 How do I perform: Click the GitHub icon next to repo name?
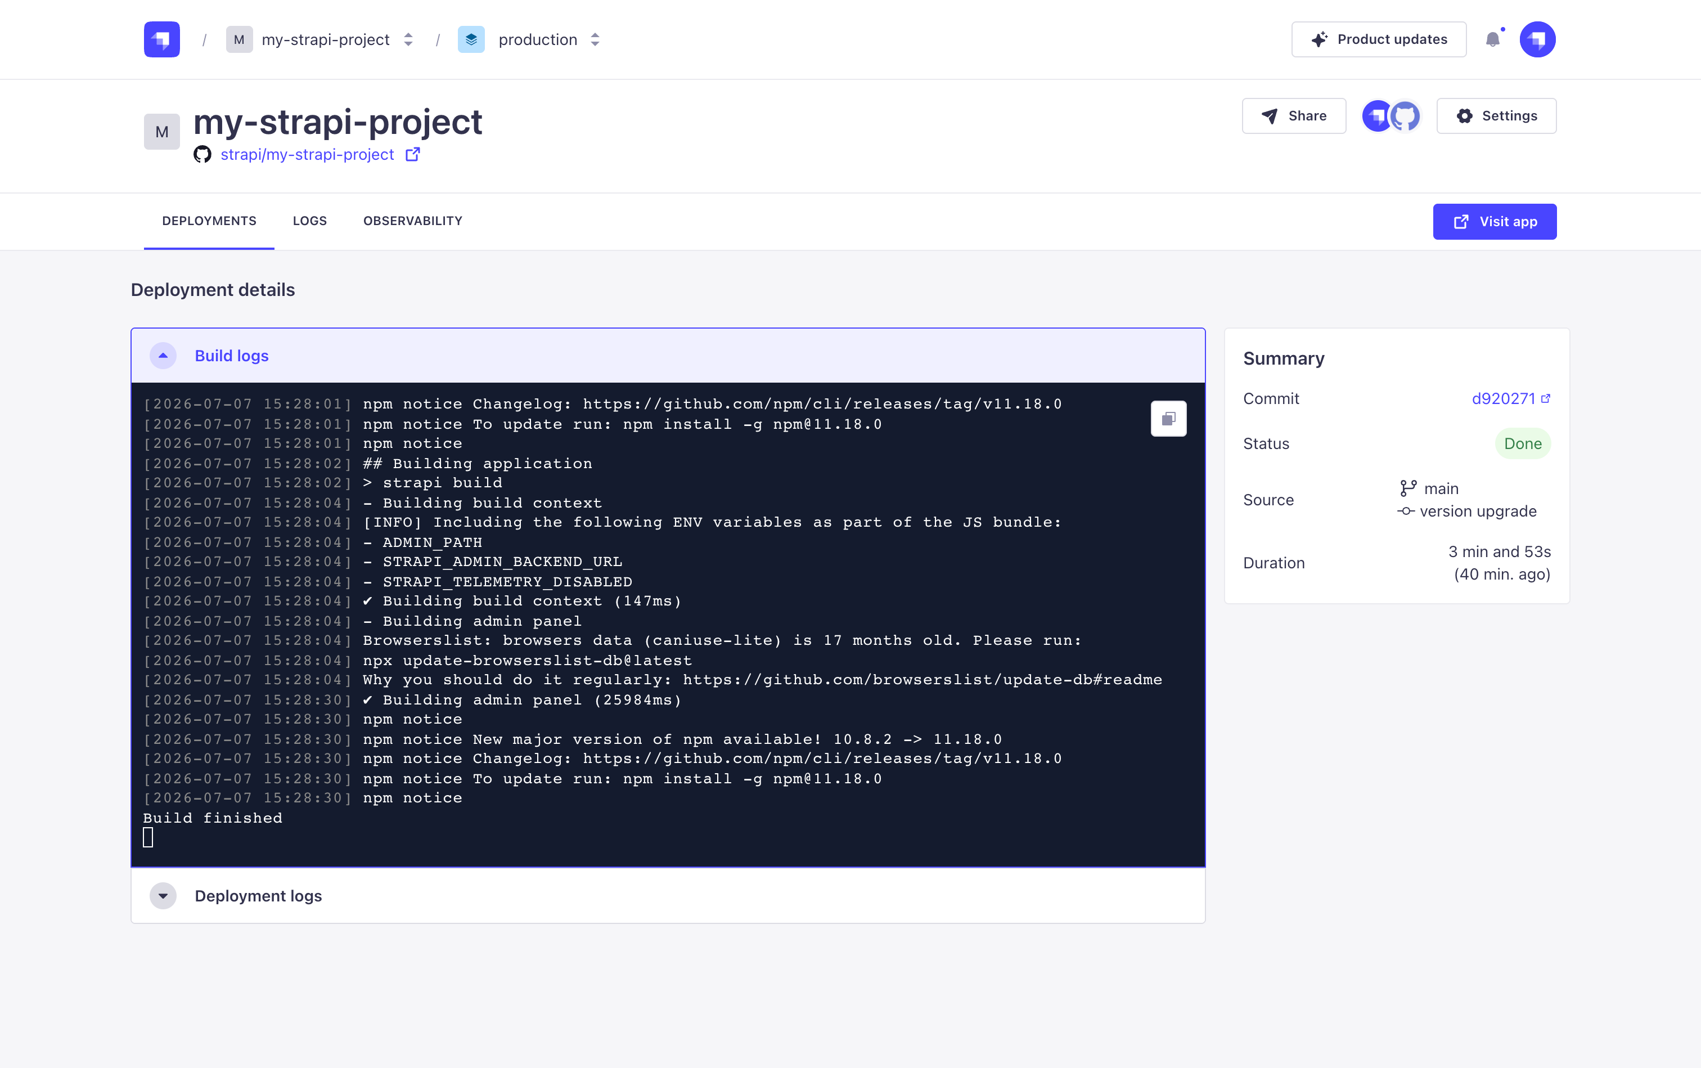(x=202, y=155)
